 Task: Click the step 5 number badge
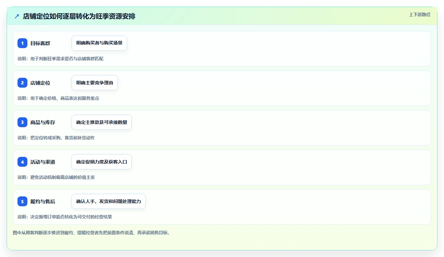[22, 201]
